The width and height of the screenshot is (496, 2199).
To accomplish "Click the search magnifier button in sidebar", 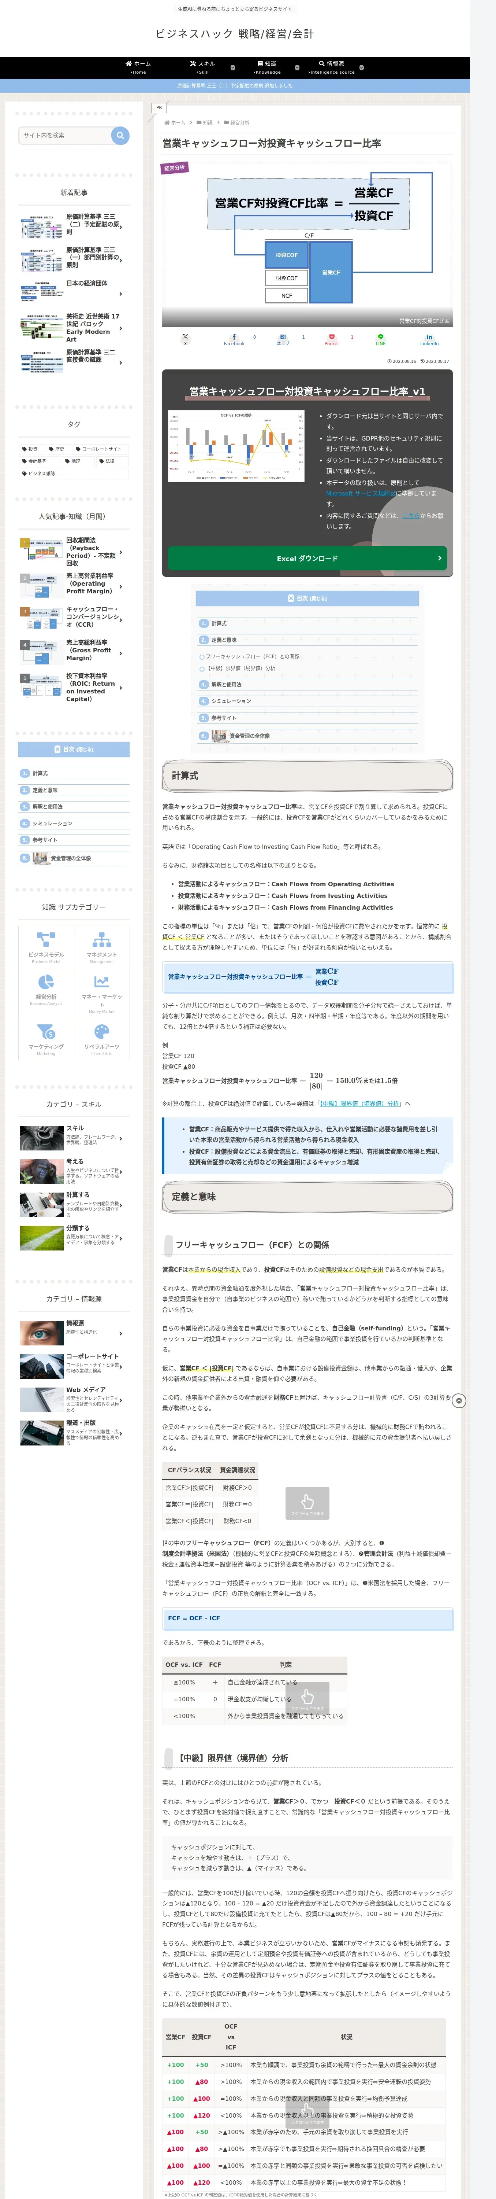I will tap(120, 135).
